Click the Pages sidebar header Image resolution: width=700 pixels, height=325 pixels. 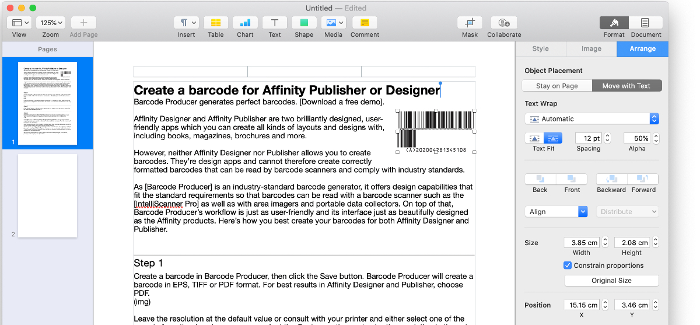click(47, 50)
